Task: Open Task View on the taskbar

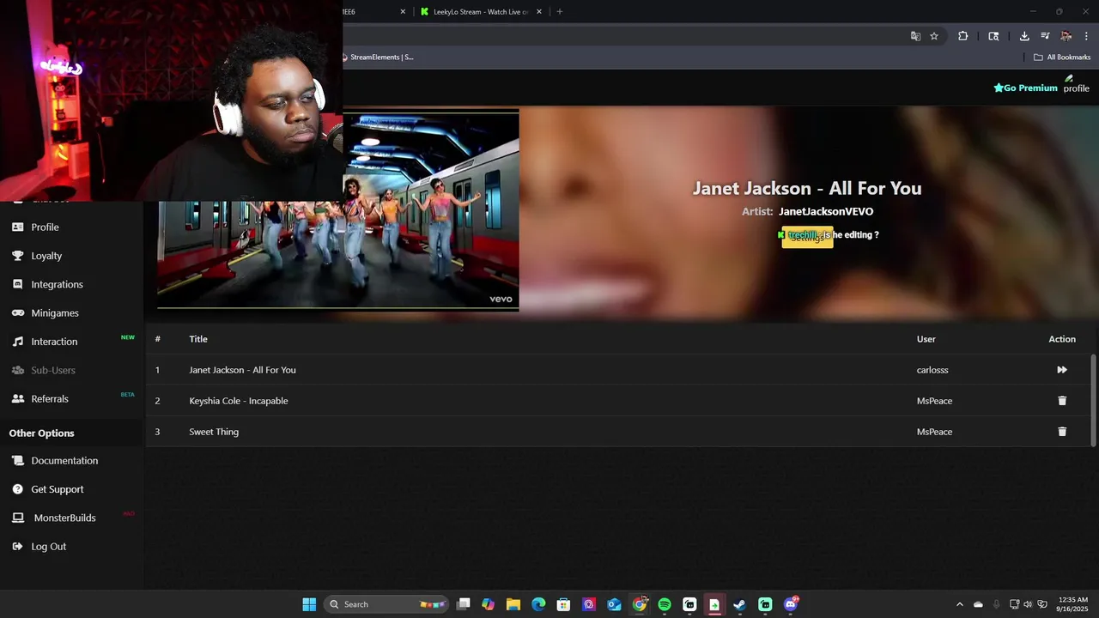Action: click(x=464, y=604)
